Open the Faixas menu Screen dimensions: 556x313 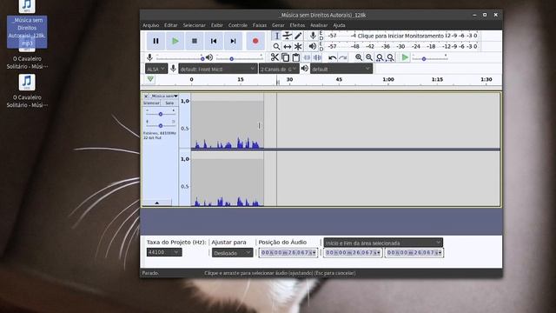[260, 25]
